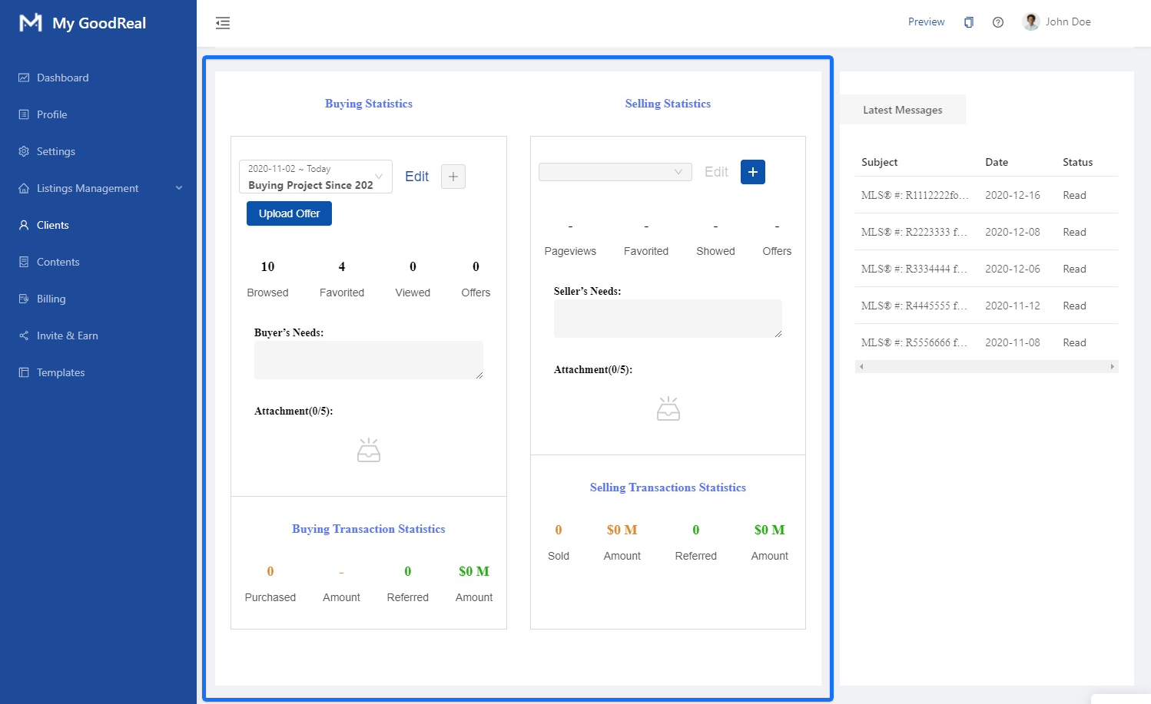Collapse the sidebar with the menu-fold icon
The image size is (1151, 704).
point(223,23)
